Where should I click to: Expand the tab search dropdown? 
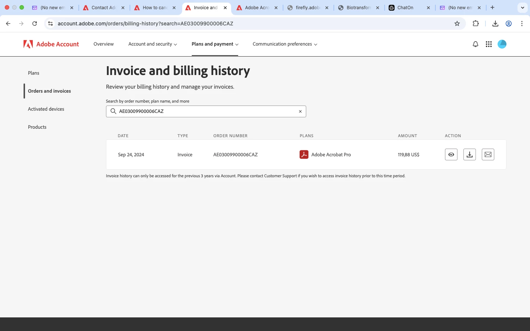523,7
